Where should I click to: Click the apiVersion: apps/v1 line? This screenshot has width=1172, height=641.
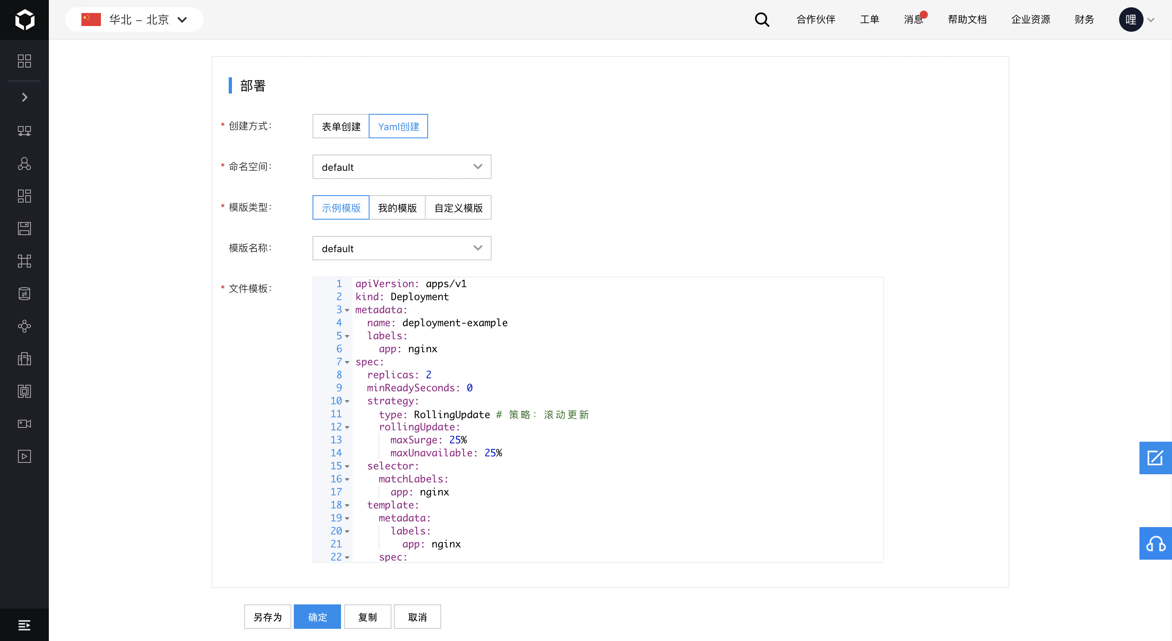click(411, 283)
